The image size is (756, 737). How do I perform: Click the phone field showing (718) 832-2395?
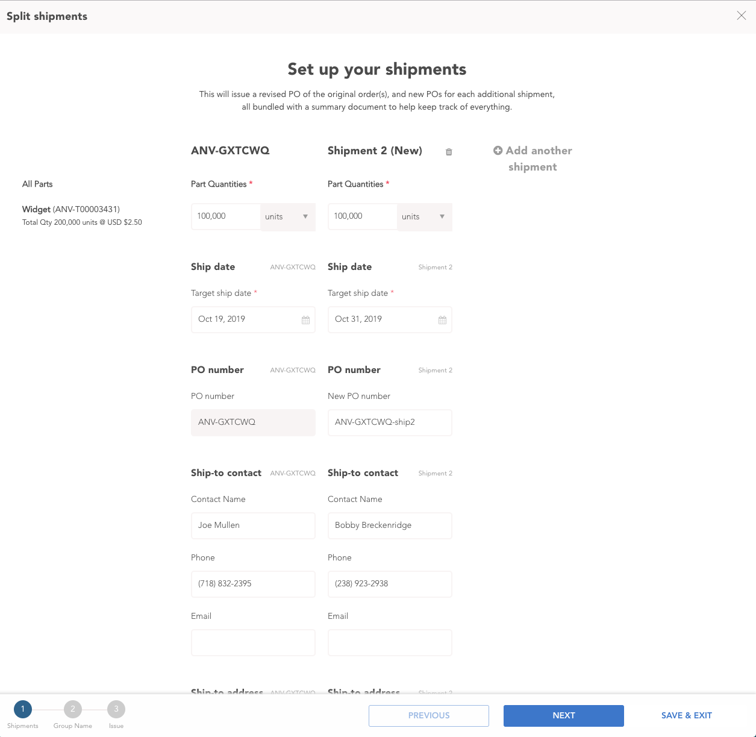pyautogui.click(x=253, y=584)
